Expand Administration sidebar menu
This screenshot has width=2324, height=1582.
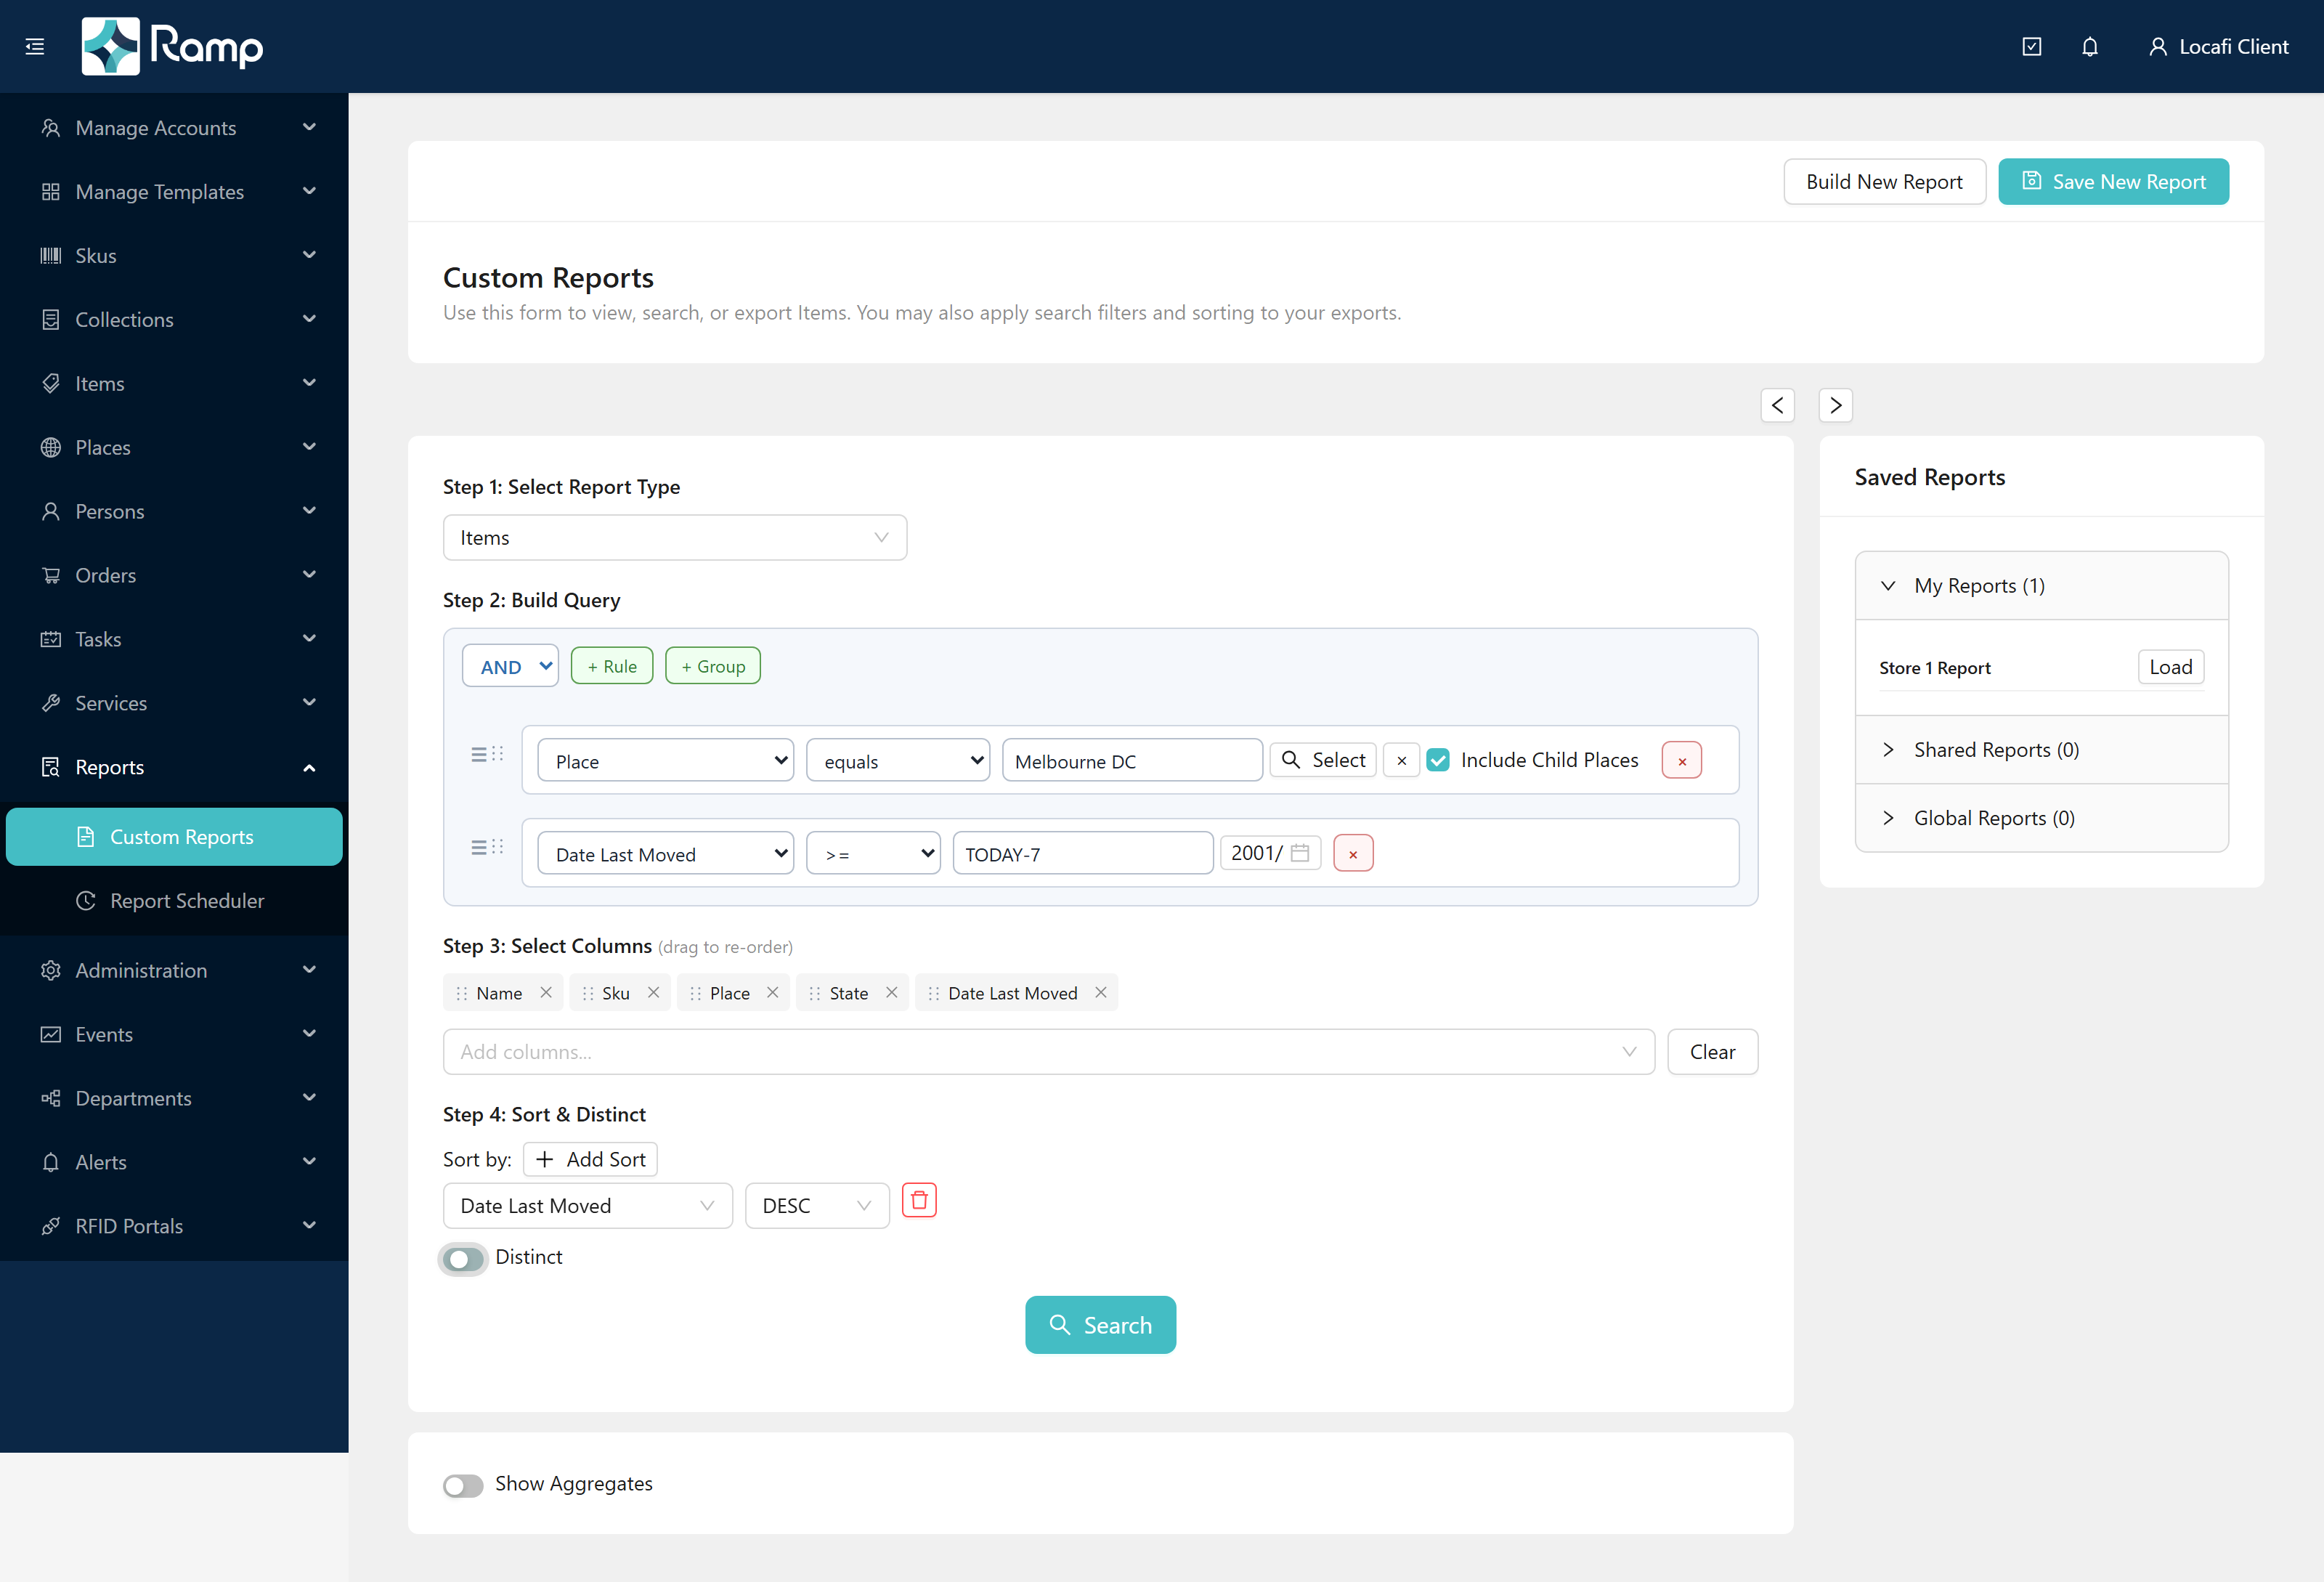174,971
